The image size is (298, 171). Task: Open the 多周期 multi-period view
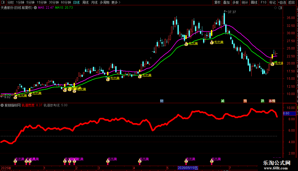pyautogui.click(x=104, y=2)
